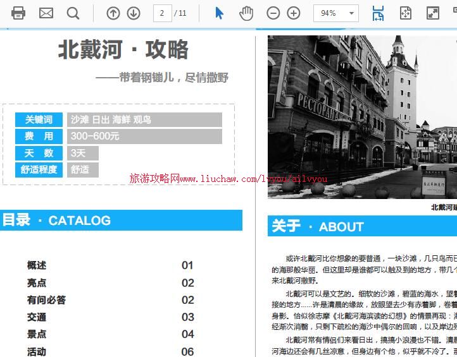
Task: Activate the hand pan tool
Action: click(x=246, y=13)
